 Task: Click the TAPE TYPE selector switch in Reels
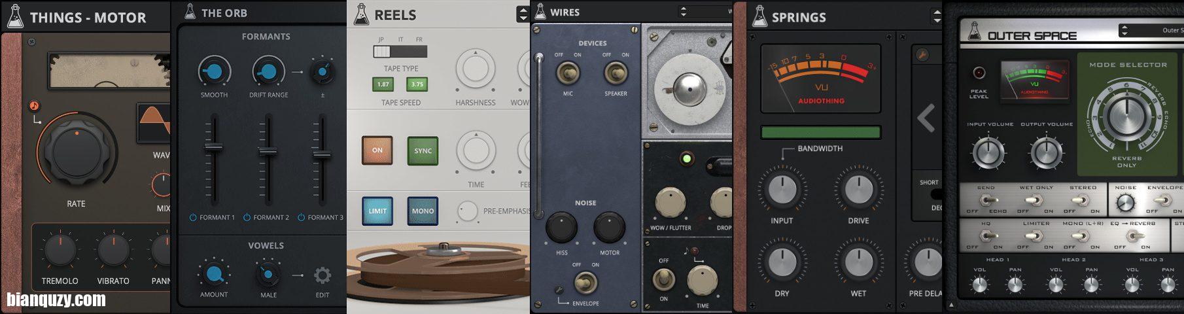tap(400, 51)
